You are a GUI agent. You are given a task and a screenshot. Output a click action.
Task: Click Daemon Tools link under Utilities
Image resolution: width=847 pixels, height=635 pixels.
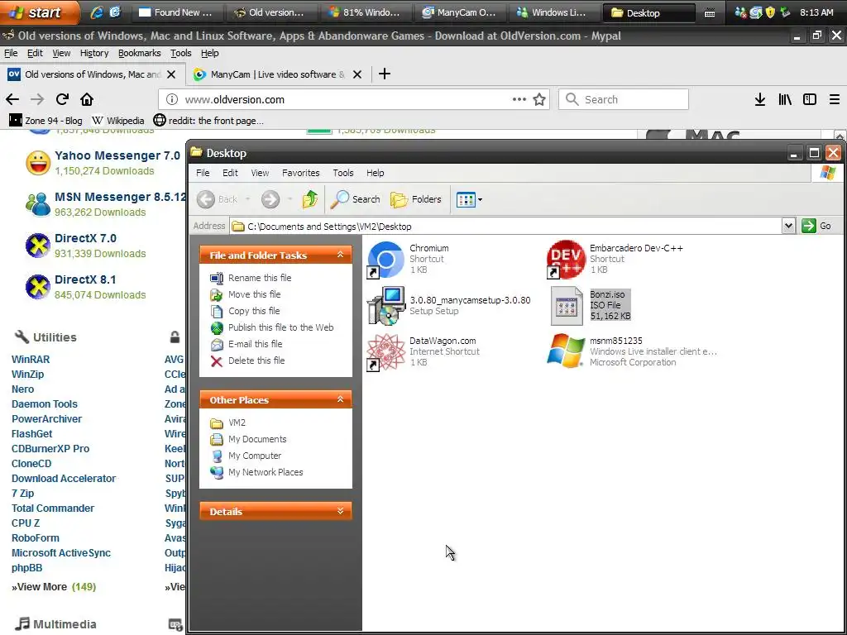pos(45,403)
